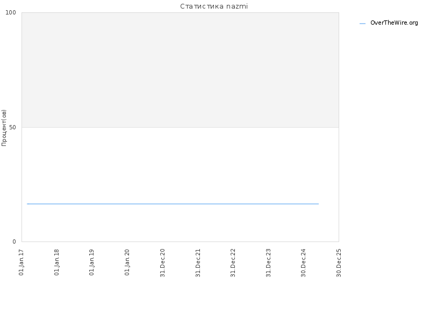Click the 30.Dec.24 x-axis date label
This screenshot has height=322, width=430.
click(303, 263)
